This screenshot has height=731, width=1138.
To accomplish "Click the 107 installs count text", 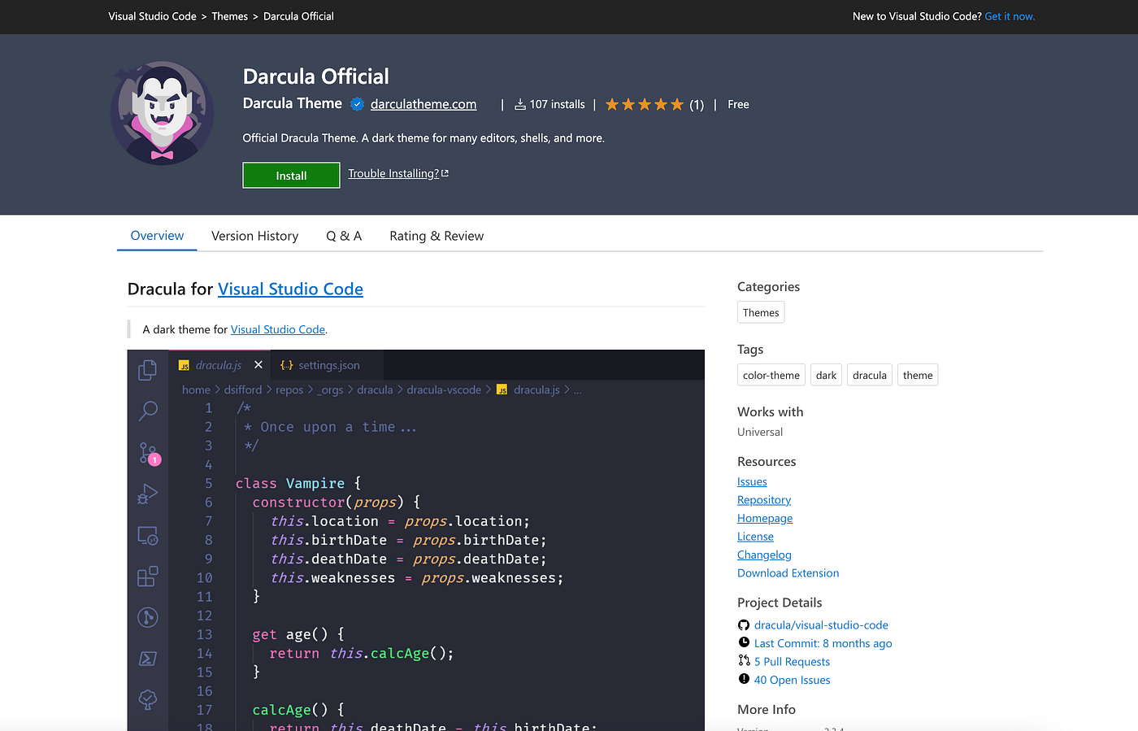I will (557, 104).
